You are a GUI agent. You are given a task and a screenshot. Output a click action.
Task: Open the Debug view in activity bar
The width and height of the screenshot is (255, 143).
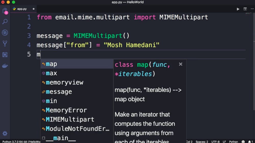click(5, 33)
